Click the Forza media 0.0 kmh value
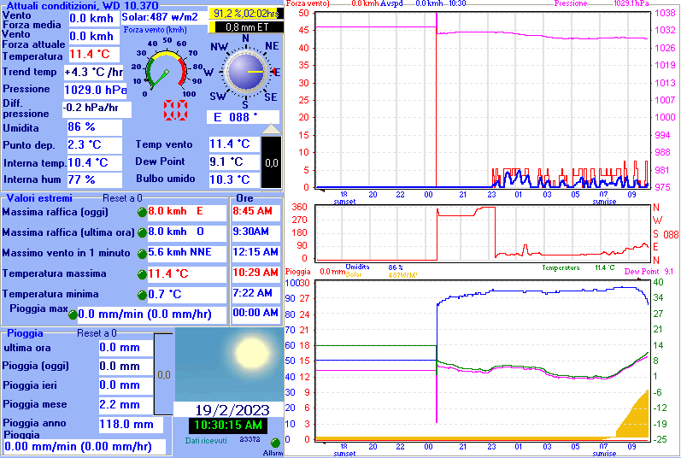The image size is (681, 458). [94, 18]
